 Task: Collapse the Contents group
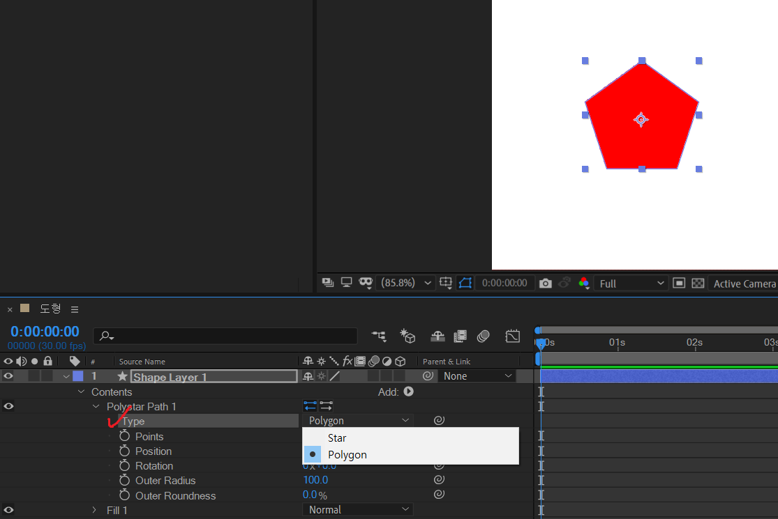82,392
